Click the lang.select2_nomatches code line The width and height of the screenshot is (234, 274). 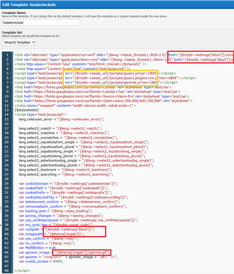coord(68,138)
